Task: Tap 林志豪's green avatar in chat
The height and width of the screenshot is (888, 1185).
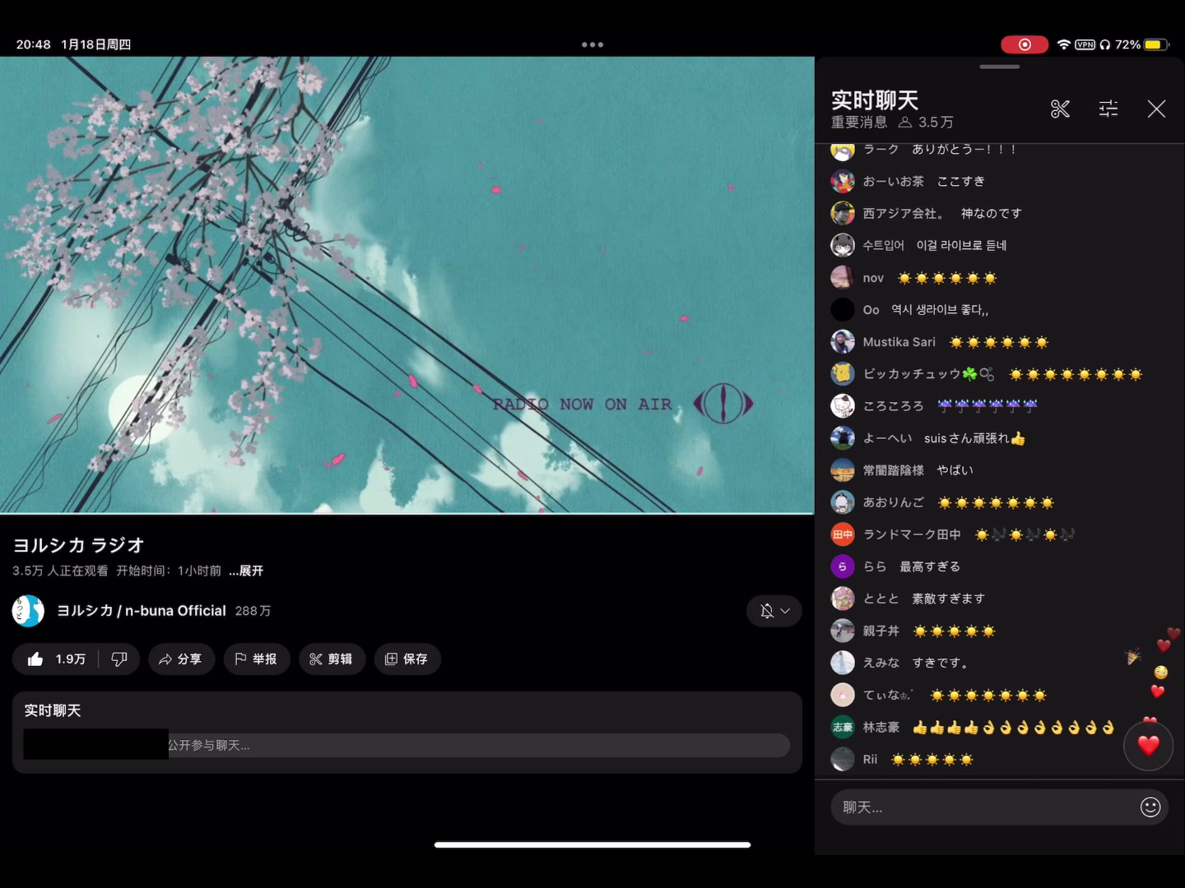Action: [842, 727]
